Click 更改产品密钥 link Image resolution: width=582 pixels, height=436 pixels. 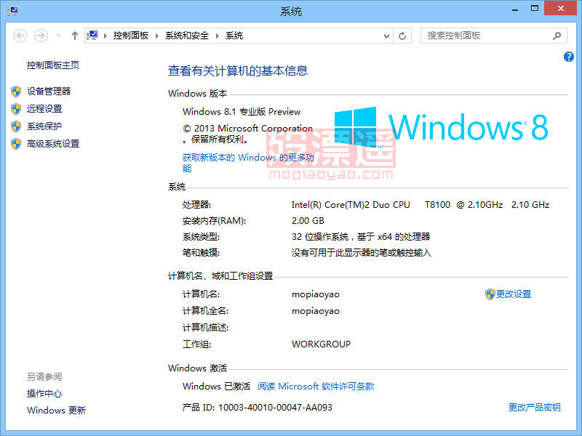click(535, 408)
